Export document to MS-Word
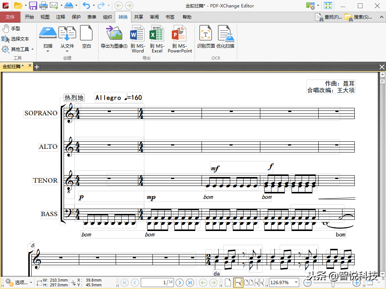Viewport: 386px width, 289px height. coord(138,39)
